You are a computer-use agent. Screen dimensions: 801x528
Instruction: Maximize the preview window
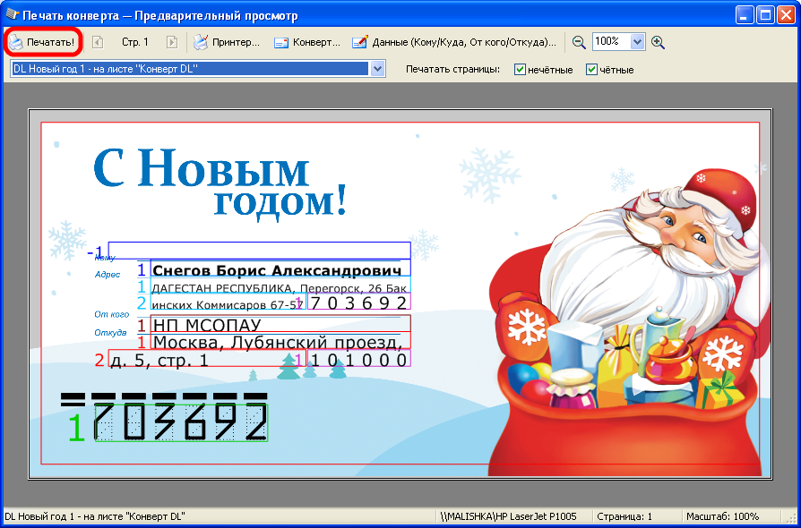coord(766,15)
